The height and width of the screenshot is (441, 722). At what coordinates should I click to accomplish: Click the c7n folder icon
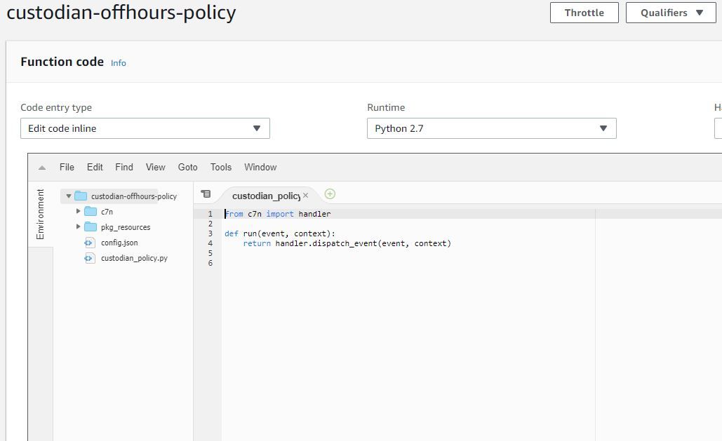pos(92,211)
